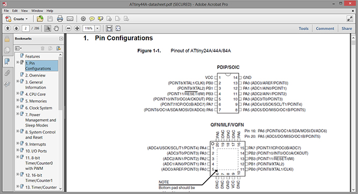Viewport: 358px width, 194px height.
Task: Open the Window menu
Action: (x=37, y=11)
